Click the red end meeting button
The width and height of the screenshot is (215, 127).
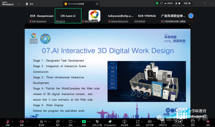pos(208,122)
